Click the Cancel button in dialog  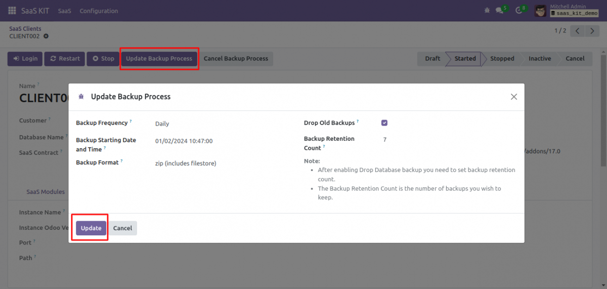[122, 228]
